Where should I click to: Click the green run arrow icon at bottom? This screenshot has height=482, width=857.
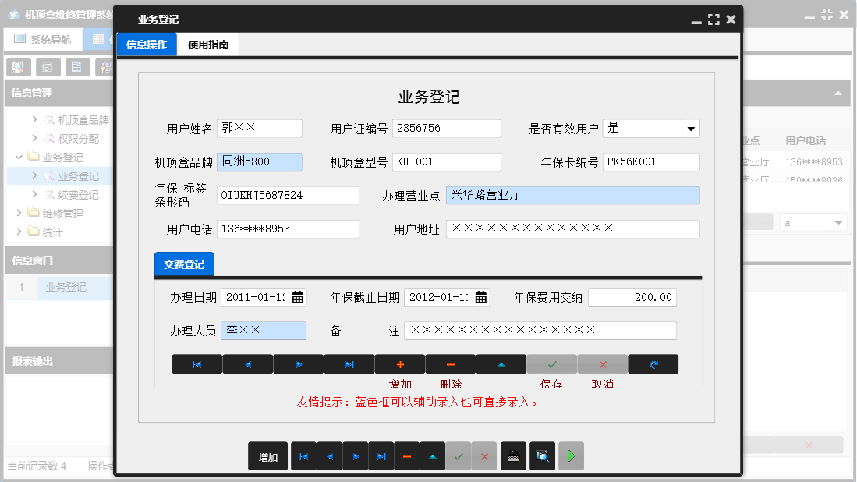point(571,456)
